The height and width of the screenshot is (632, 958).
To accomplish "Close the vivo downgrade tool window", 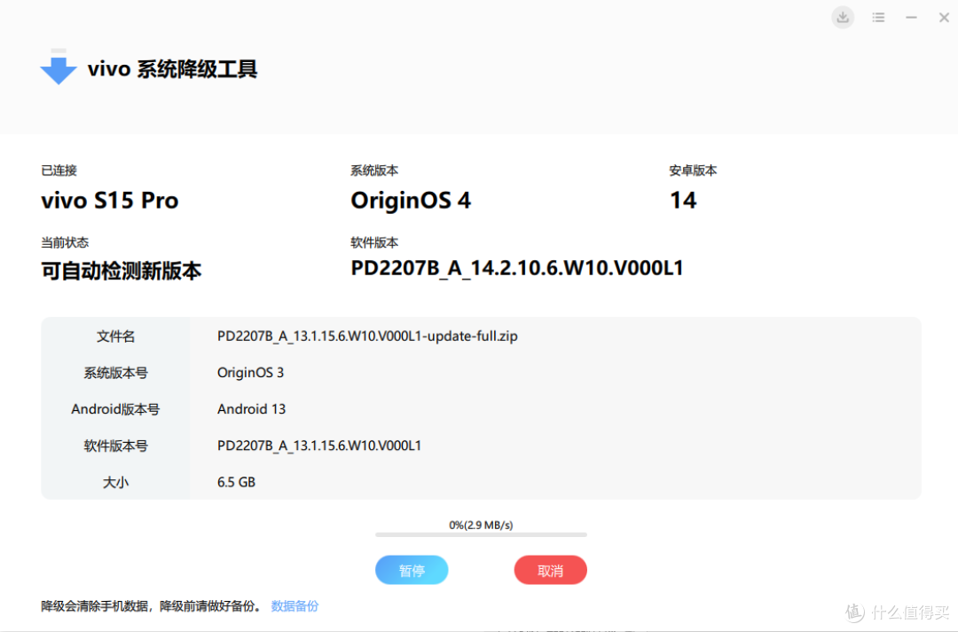I will pos(944,17).
